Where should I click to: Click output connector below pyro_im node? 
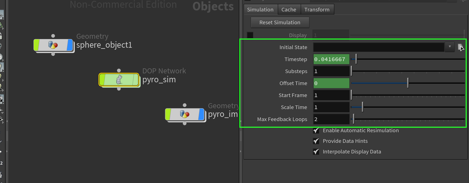(x=184, y=123)
